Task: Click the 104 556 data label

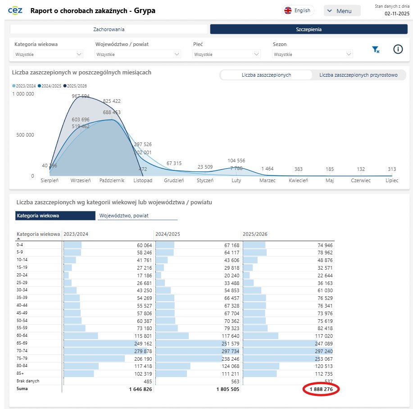Action: (236, 161)
